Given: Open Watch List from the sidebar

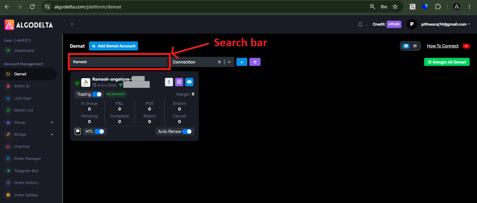Looking at the screenshot, I should pos(23,110).
